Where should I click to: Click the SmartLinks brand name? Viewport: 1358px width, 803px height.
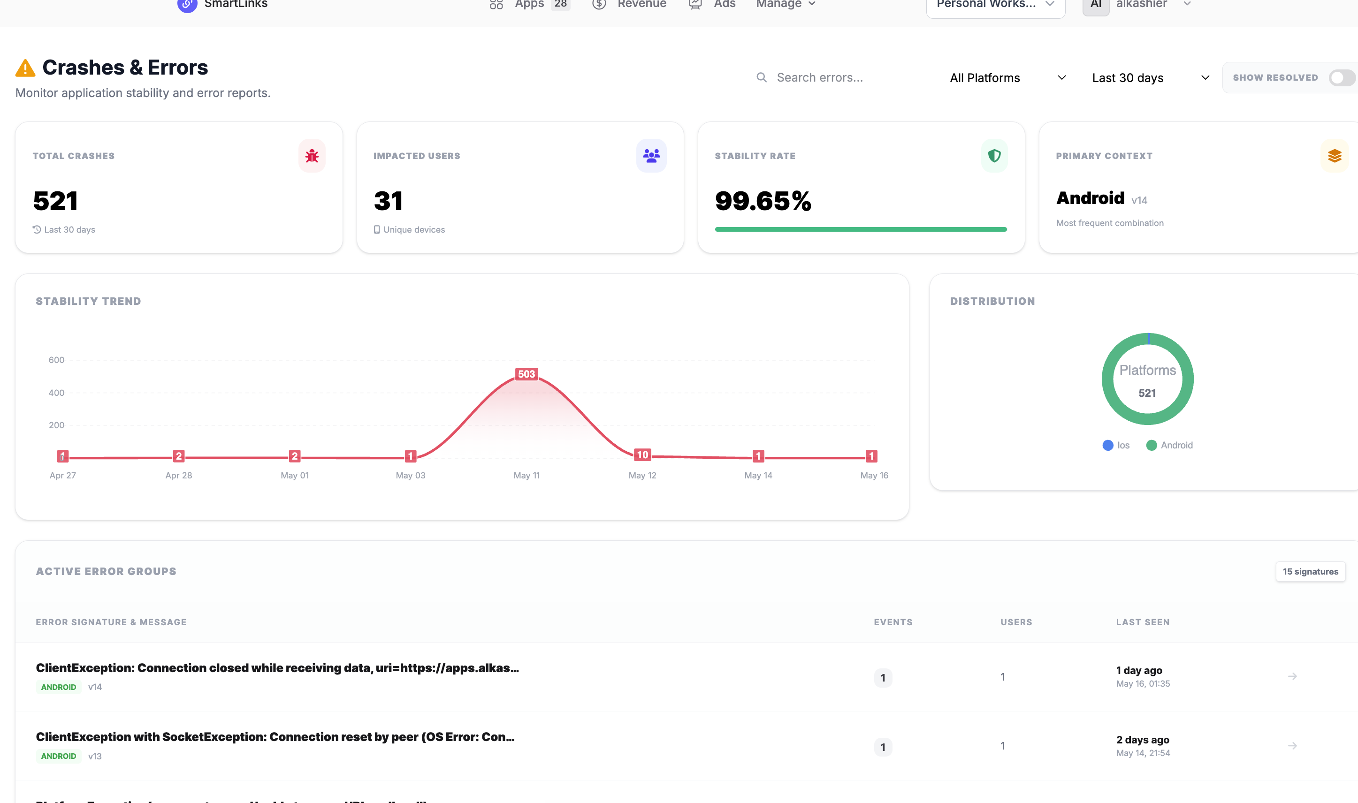coord(236,4)
